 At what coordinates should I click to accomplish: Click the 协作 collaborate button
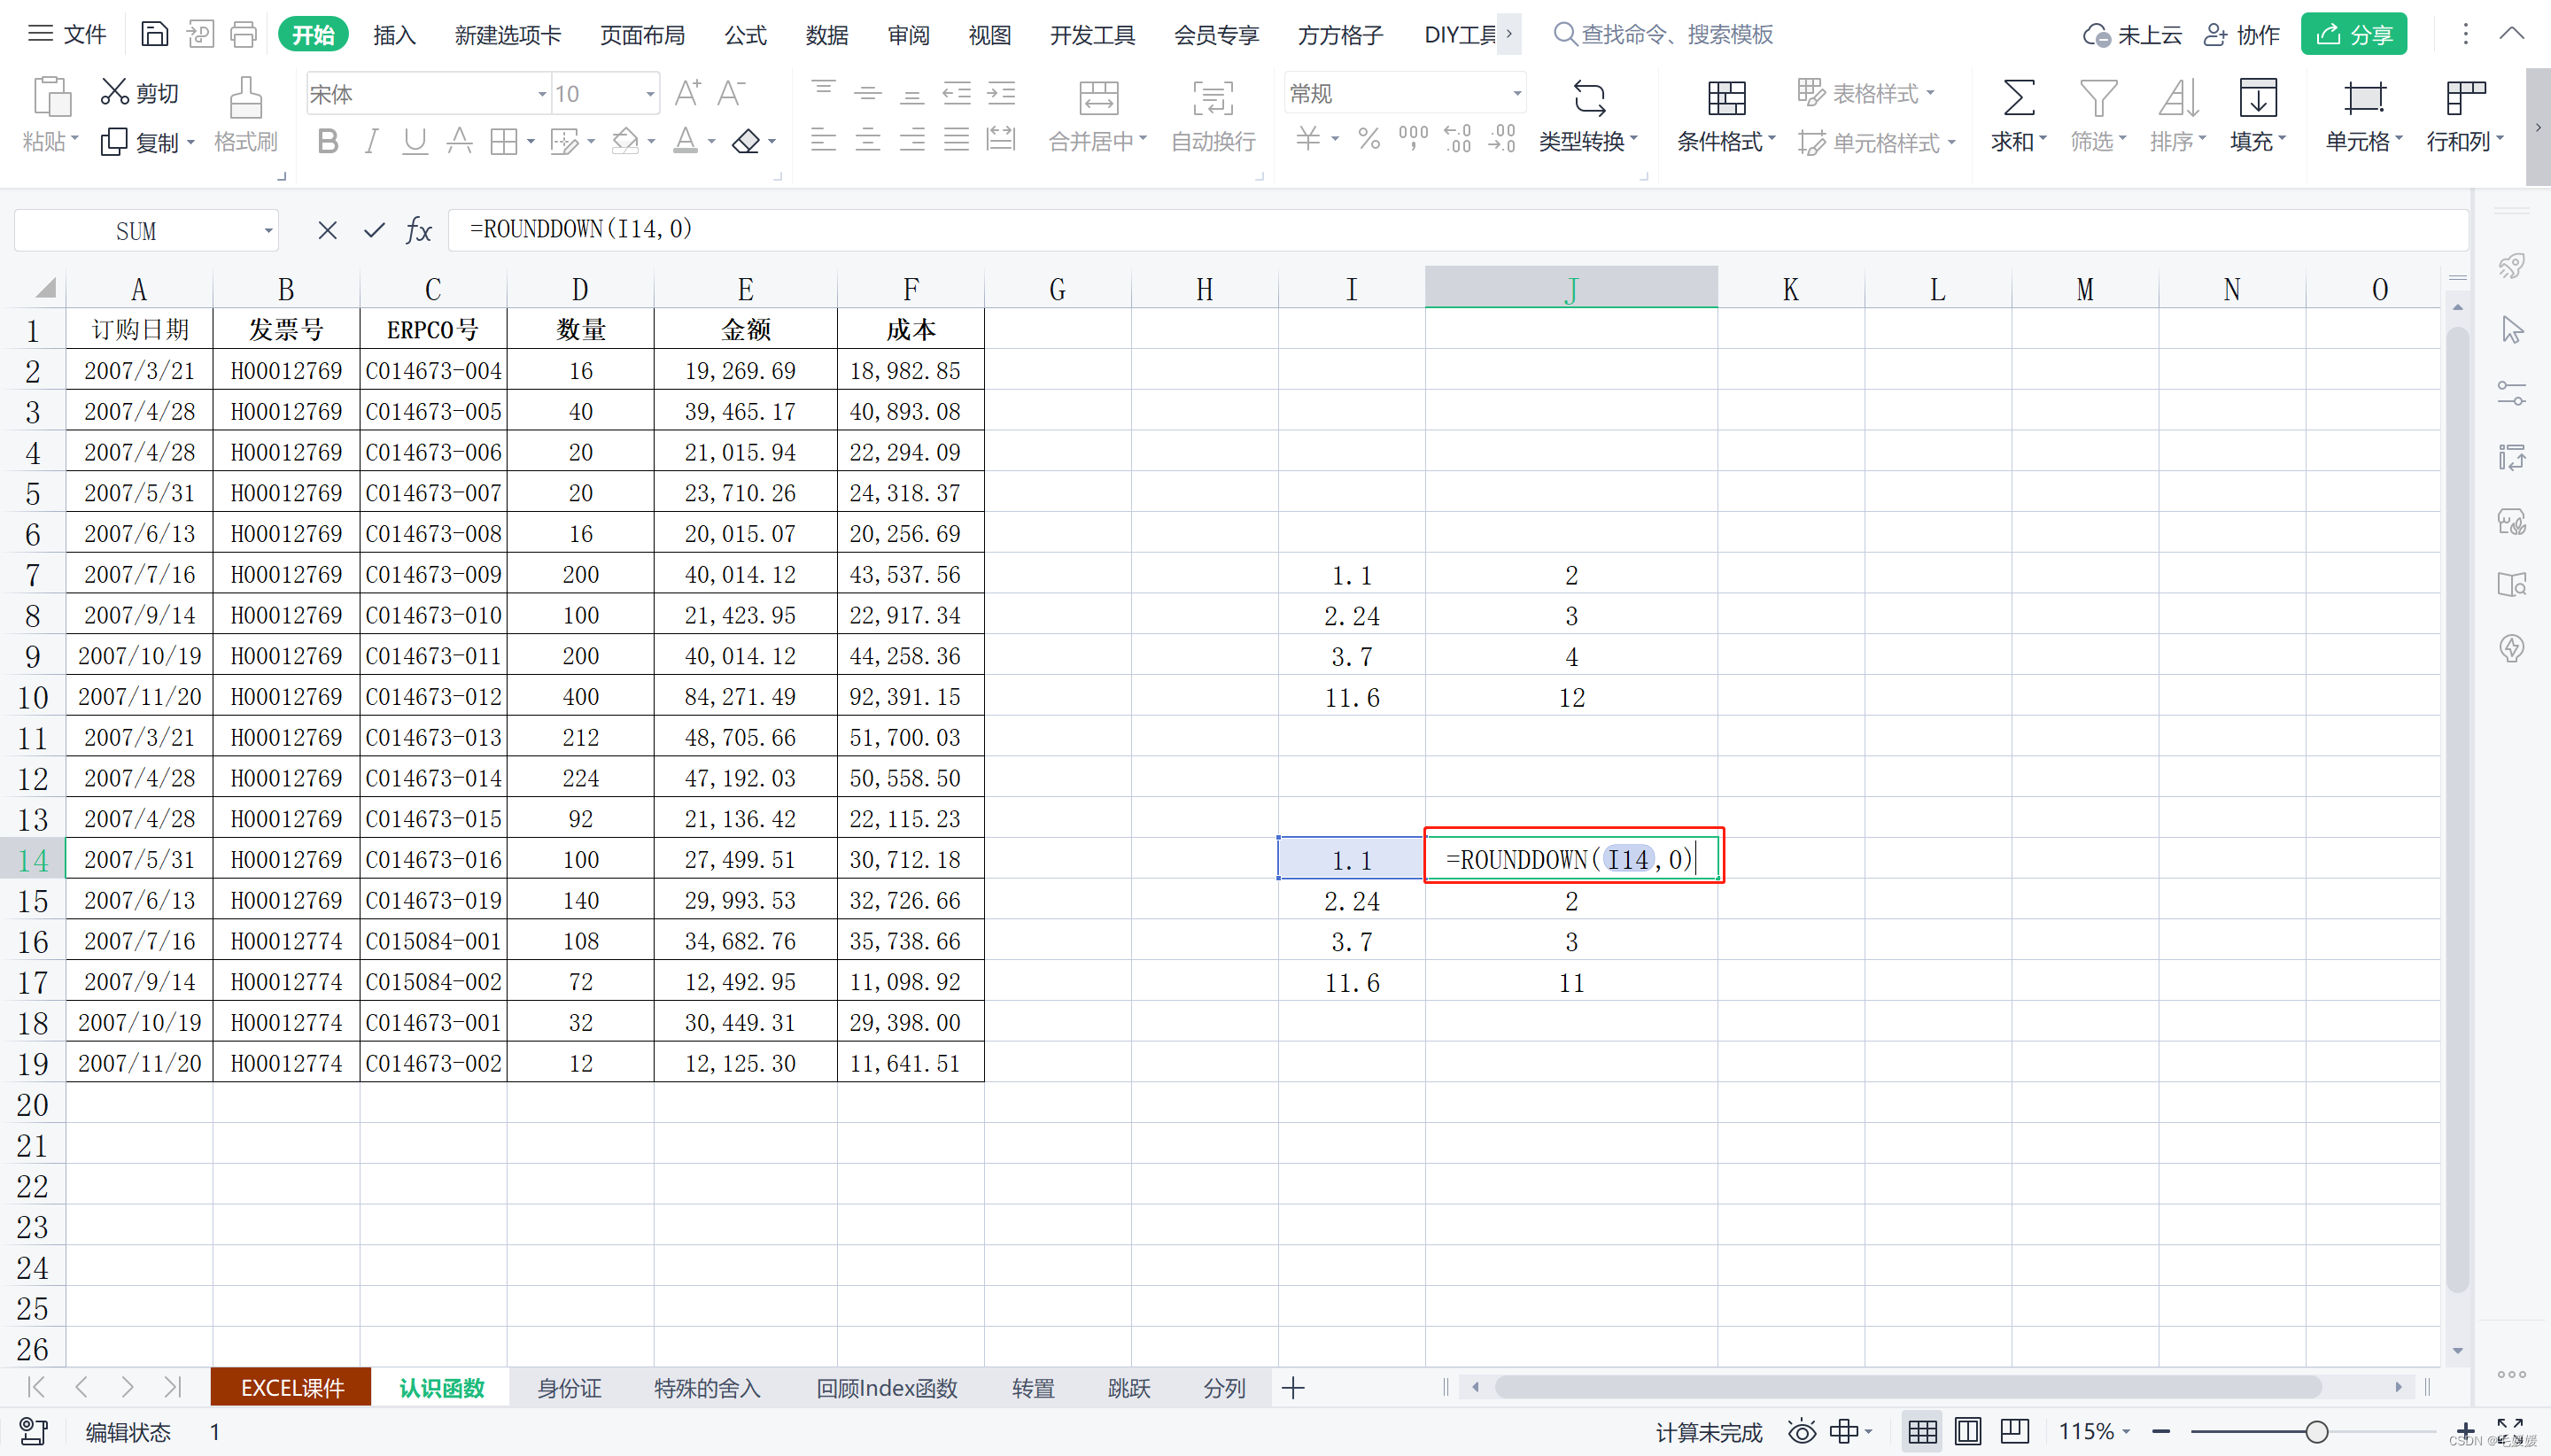2242,34
